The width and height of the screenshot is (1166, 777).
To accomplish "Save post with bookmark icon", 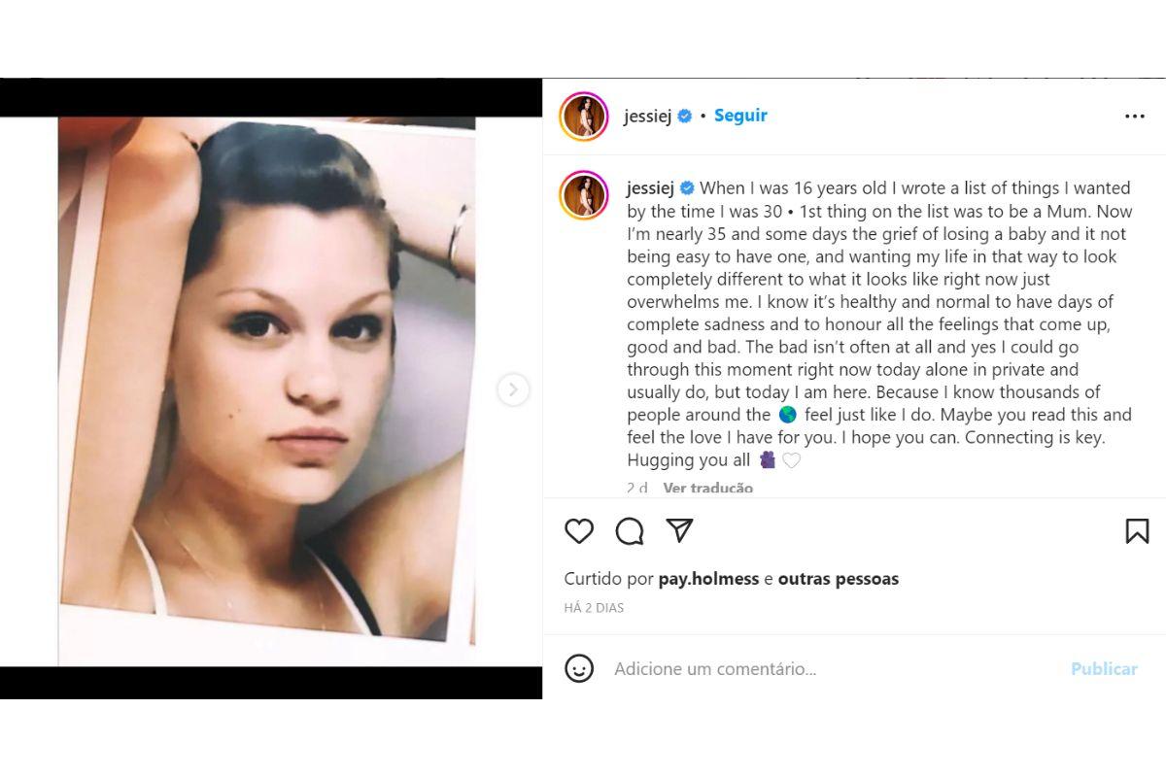I will tap(1137, 530).
